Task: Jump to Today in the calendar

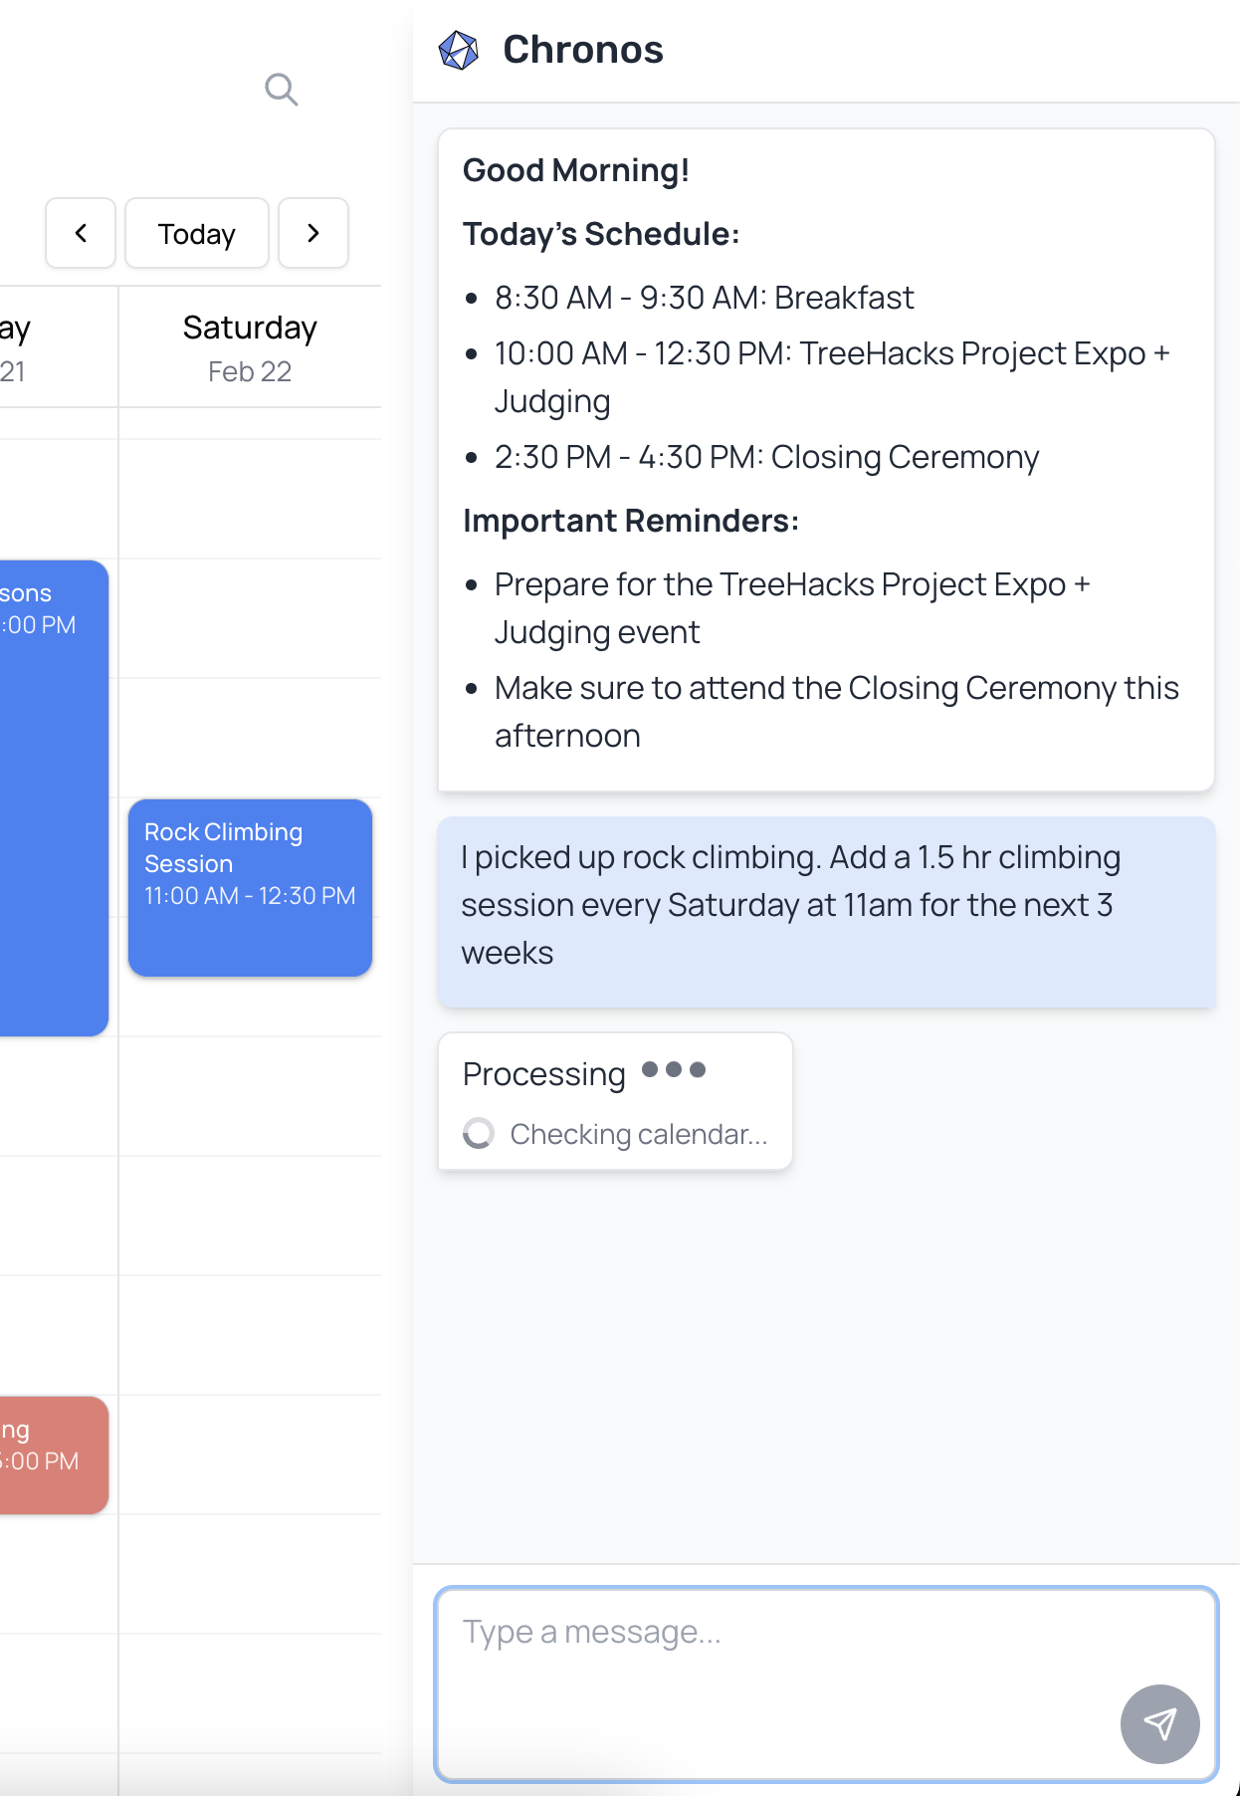Action: [x=197, y=233]
